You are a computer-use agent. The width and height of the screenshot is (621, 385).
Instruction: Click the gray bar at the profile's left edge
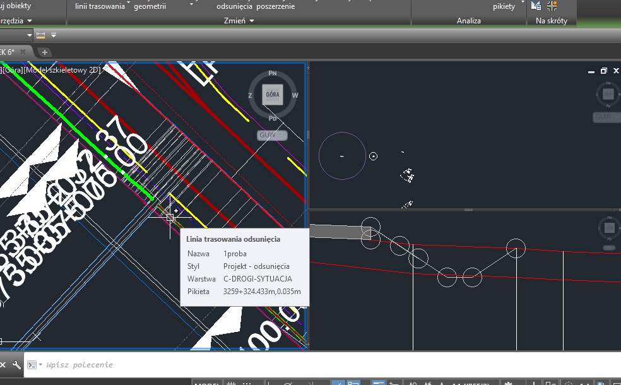coord(340,232)
